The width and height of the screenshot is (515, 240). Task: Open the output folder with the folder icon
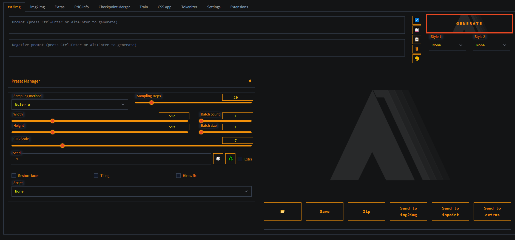tap(283, 211)
